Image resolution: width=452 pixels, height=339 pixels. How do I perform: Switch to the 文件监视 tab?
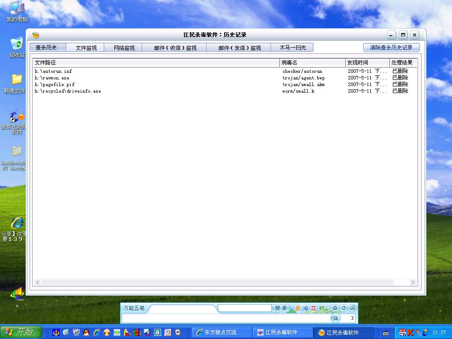(x=85, y=48)
